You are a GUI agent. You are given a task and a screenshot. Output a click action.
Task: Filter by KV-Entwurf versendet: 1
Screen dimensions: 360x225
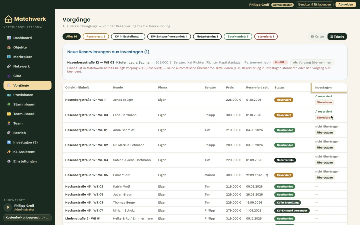[169, 36]
